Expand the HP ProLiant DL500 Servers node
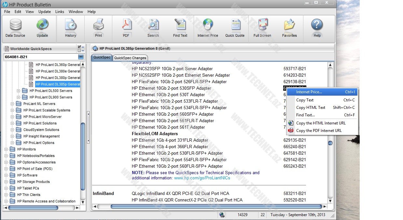Image resolution: width=403 pixels, height=220 pixels. [19, 91]
